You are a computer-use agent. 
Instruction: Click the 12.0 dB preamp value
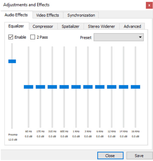[13, 140]
